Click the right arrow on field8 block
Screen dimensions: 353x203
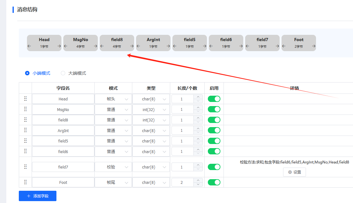(132, 46)
